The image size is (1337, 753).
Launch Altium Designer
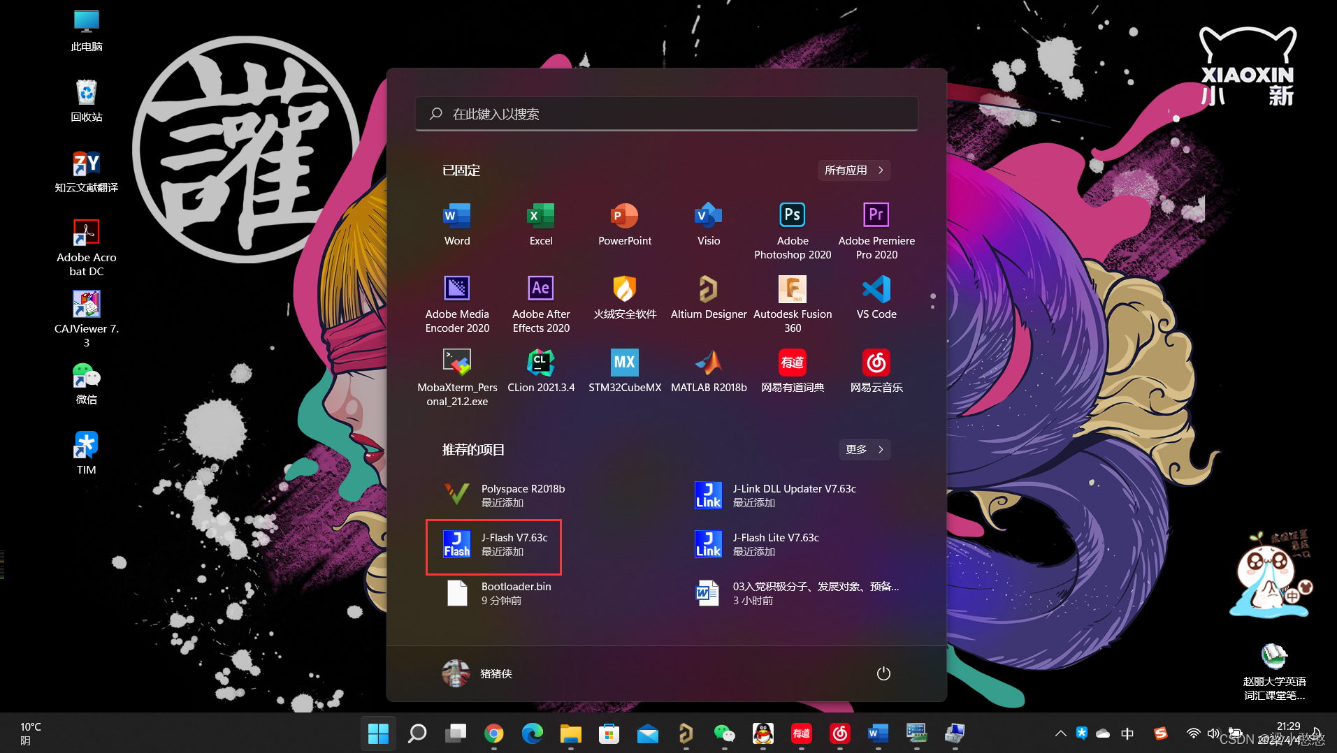click(x=709, y=298)
